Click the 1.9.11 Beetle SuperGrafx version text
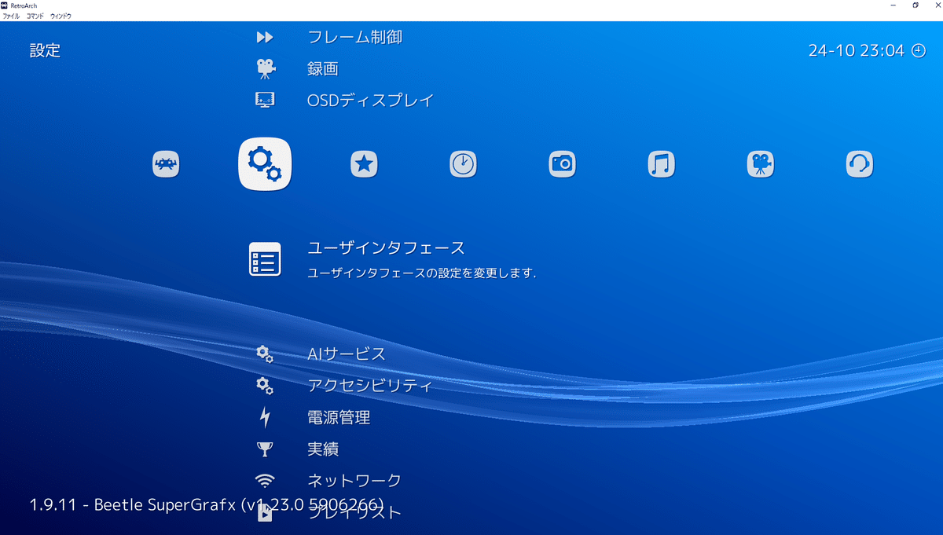The width and height of the screenshot is (943, 535). 207,504
